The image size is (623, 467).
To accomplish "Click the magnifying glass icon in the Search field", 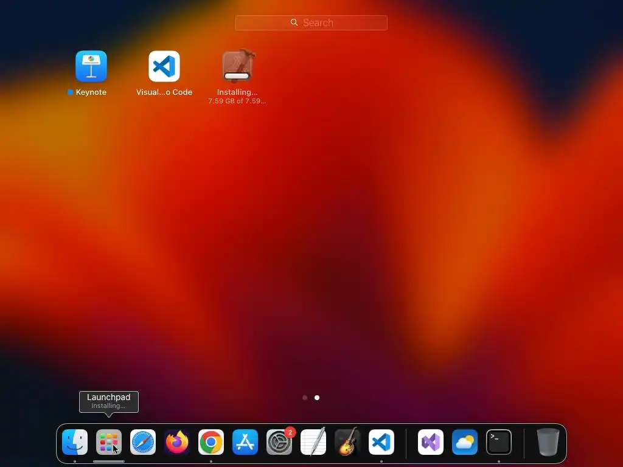I will 294,22.
